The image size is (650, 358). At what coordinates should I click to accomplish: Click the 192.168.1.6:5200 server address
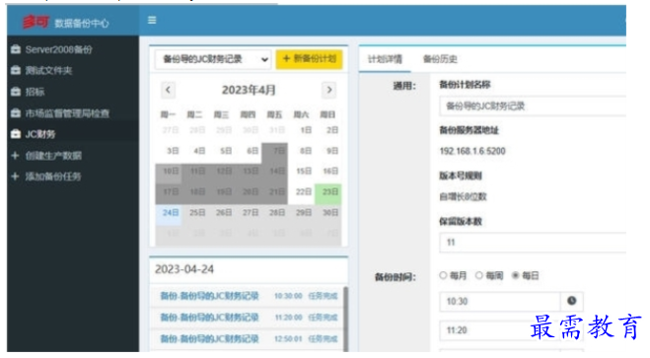(x=472, y=151)
